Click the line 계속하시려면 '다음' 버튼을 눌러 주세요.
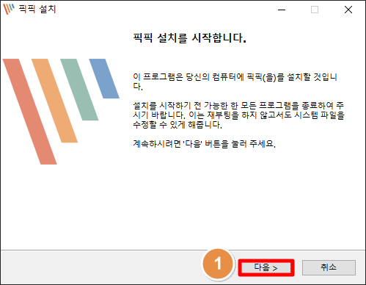 point(204,143)
